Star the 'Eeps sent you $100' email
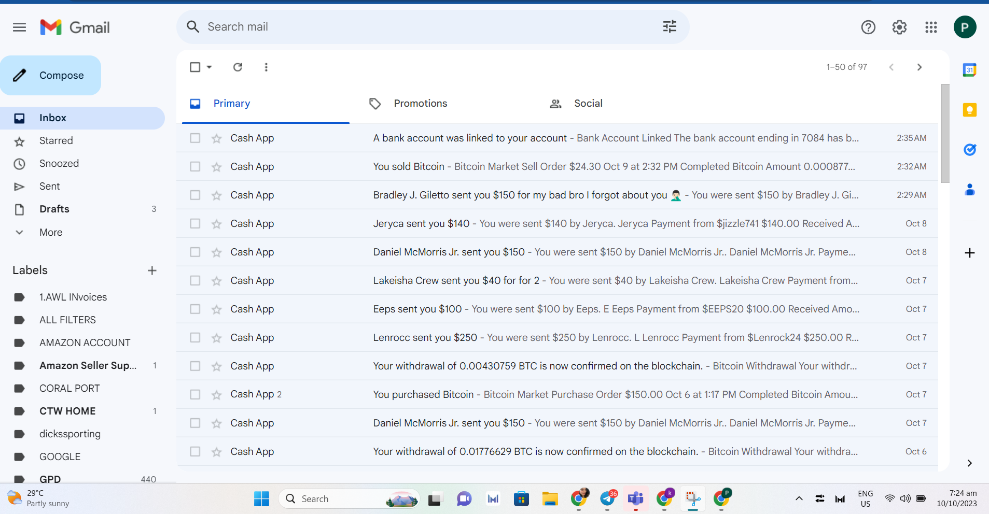Image resolution: width=989 pixels, height=514 pixels. coord(217,309)
